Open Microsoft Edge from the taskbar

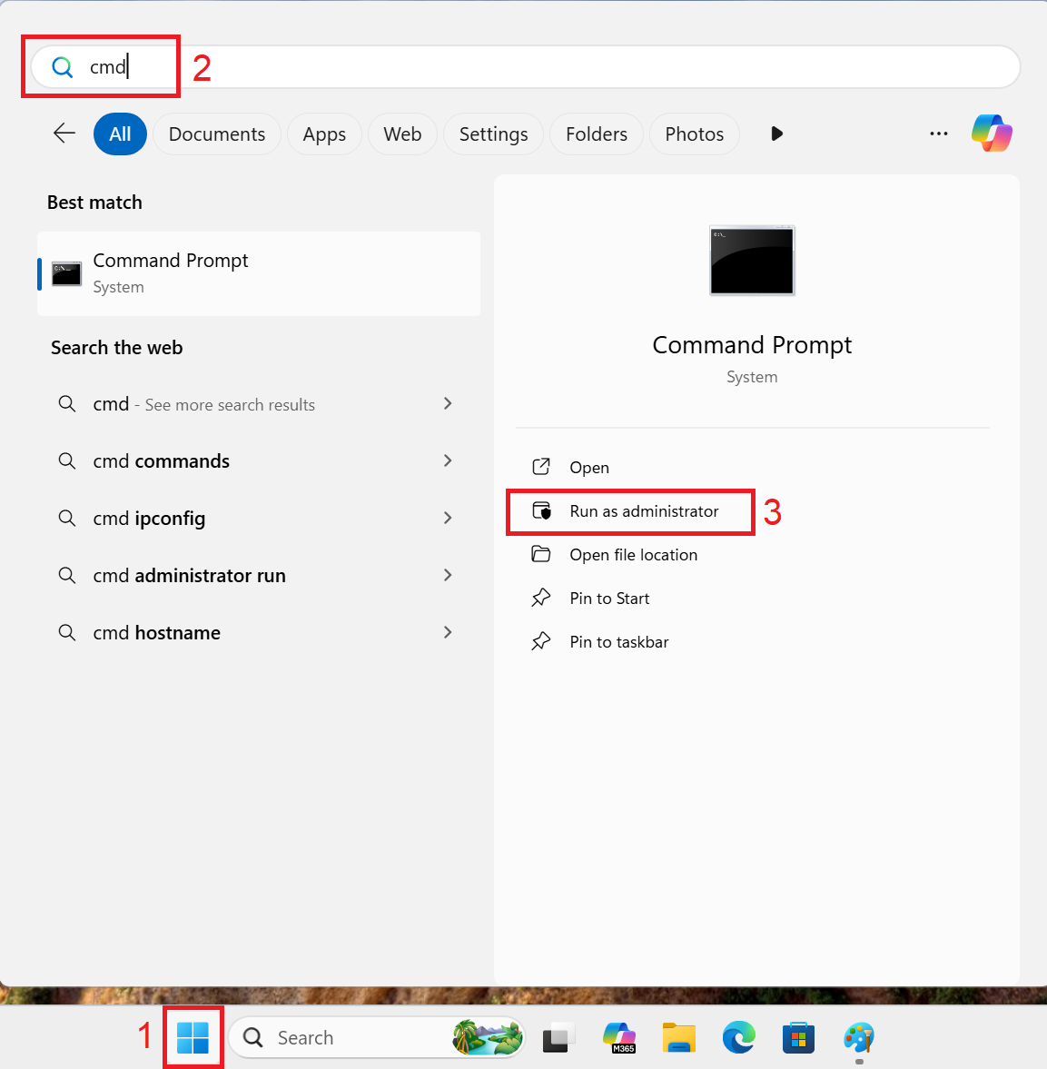click(x=738, y=1037)
